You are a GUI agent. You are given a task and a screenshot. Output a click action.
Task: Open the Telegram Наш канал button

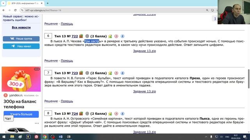click(x=21, y=46)
